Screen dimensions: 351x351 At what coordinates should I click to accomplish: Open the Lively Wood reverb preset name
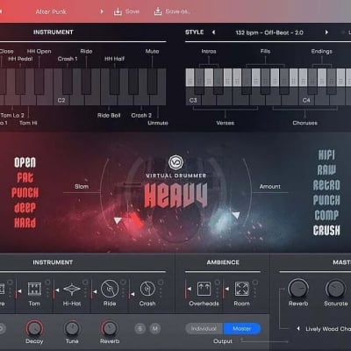[328, 329]
